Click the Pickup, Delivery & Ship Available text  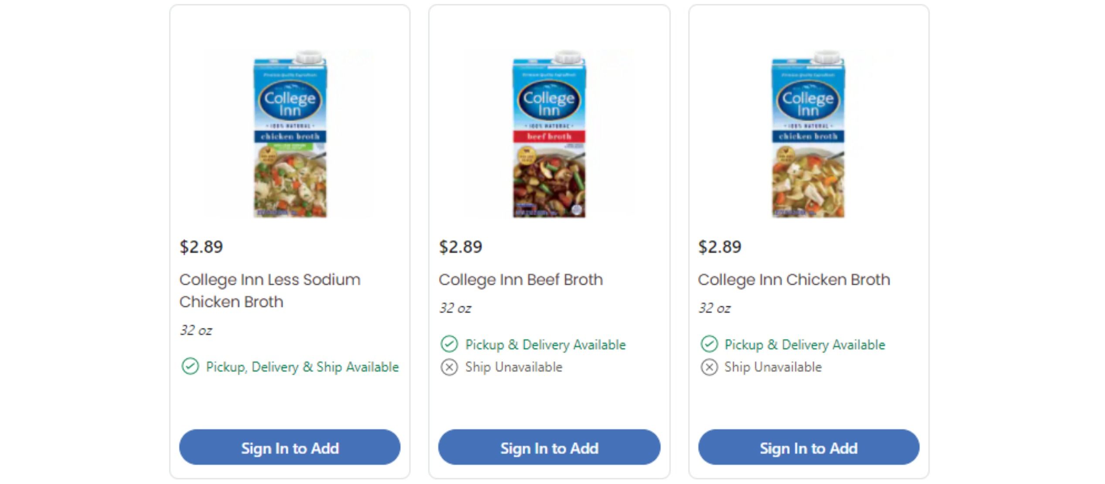(x=302, y=367)
